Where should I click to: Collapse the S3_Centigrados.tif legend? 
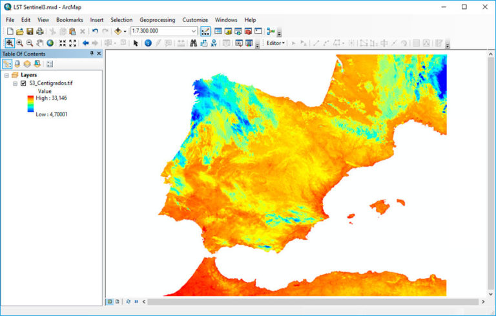pos(15,83)
